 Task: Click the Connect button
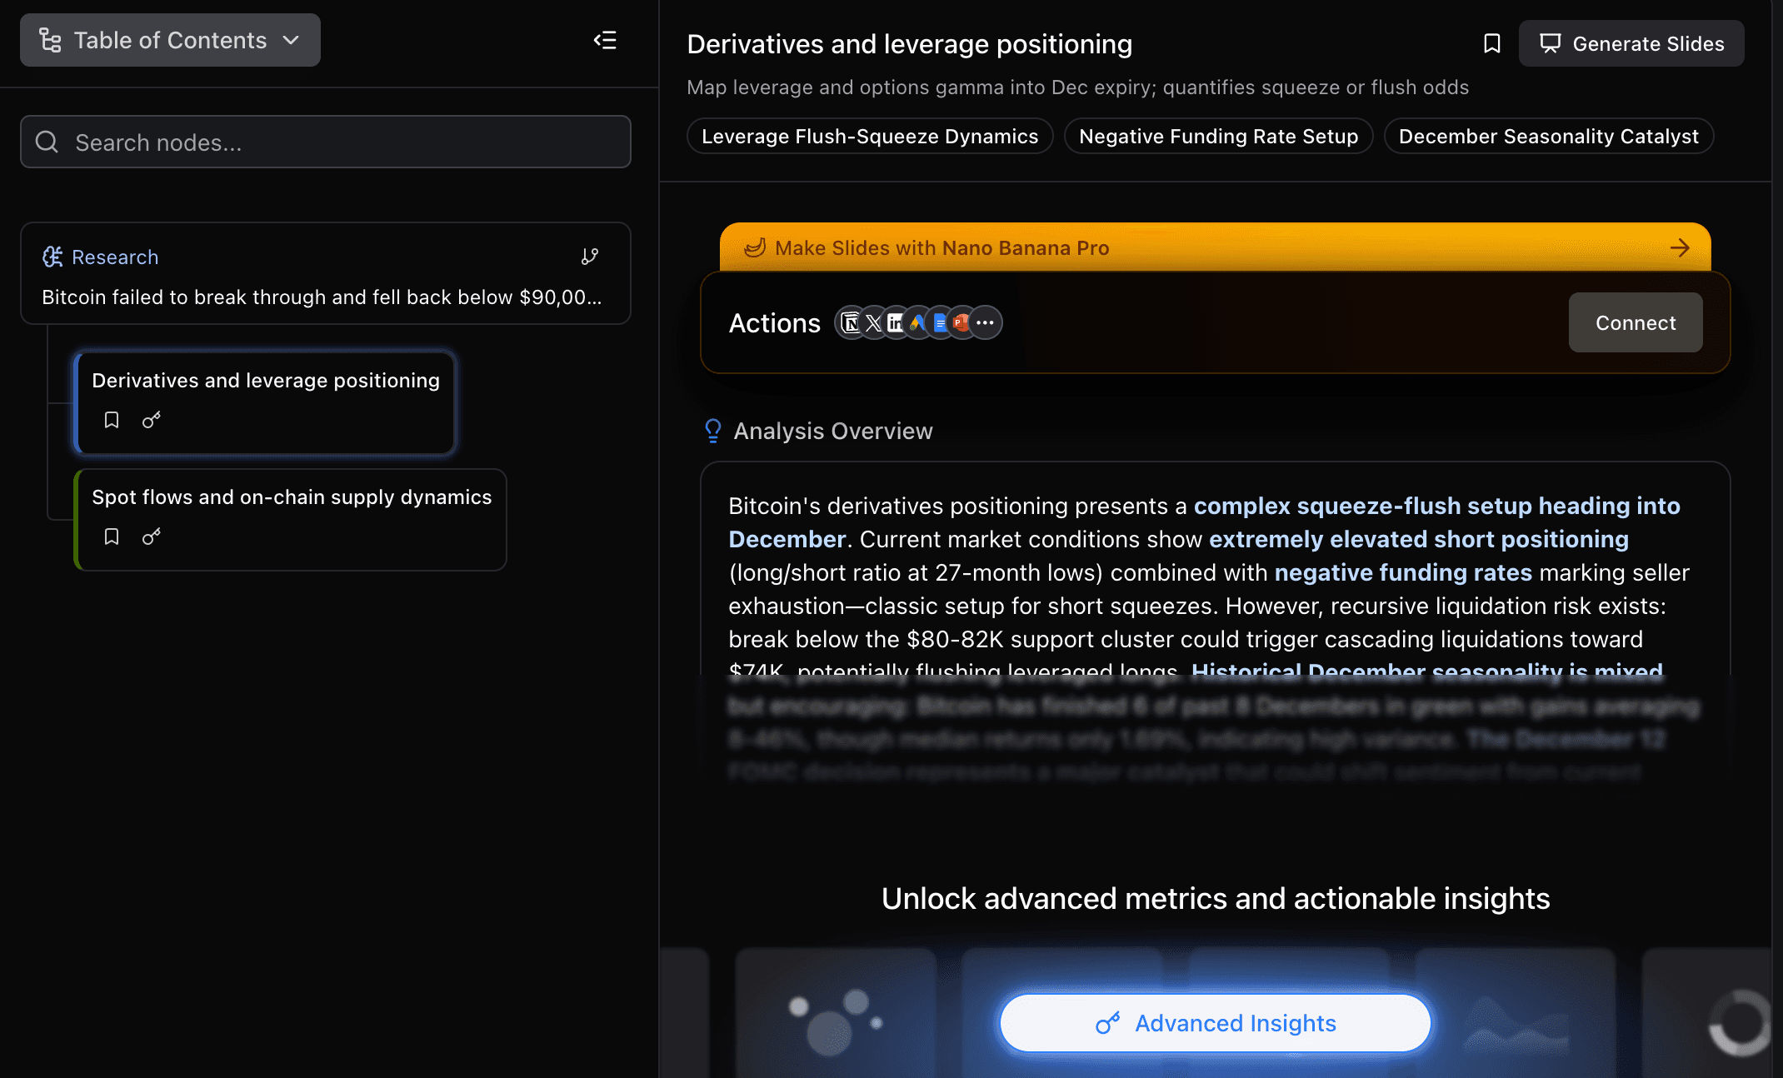(x=1635, y=322)
